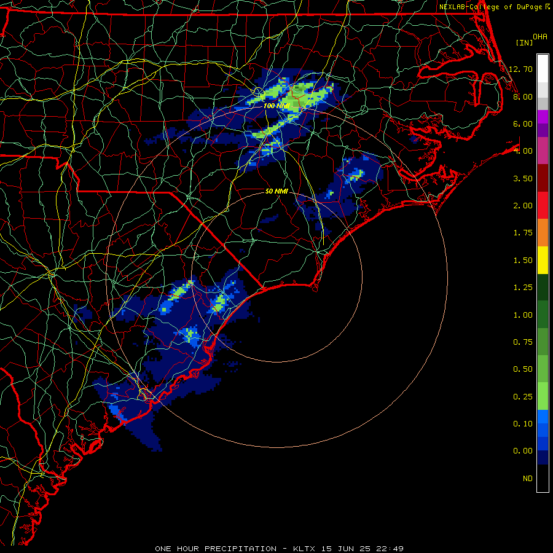Select the 0.00 legend value
This screenshot has height=553, width=553.
(x=522, y=451)
